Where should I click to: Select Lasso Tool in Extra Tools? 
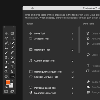tap(93, 55)
